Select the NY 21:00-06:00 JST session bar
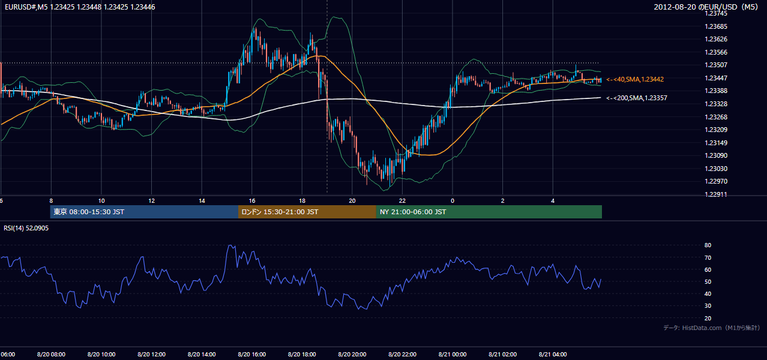The height and width of the screenshot is (360, 767). (489, 212)
